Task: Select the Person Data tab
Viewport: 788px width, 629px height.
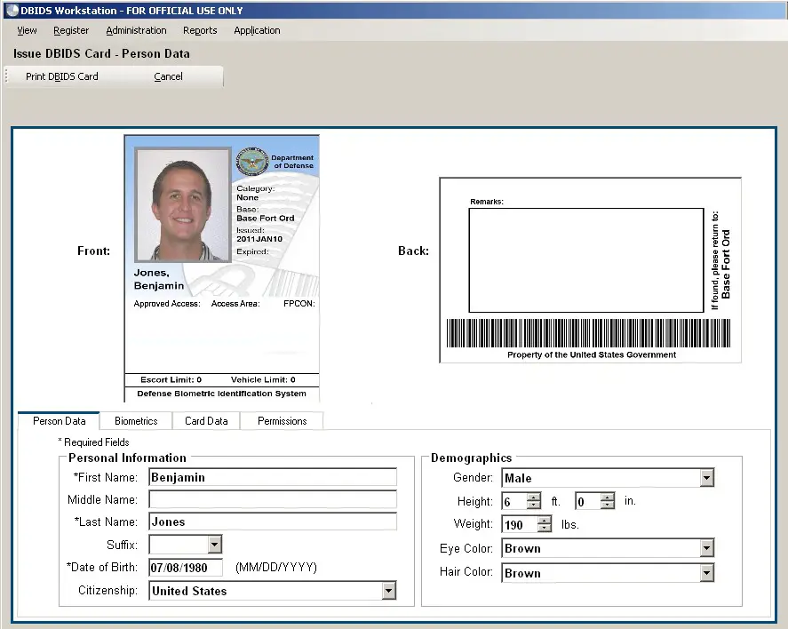Action: click(58, 420)
